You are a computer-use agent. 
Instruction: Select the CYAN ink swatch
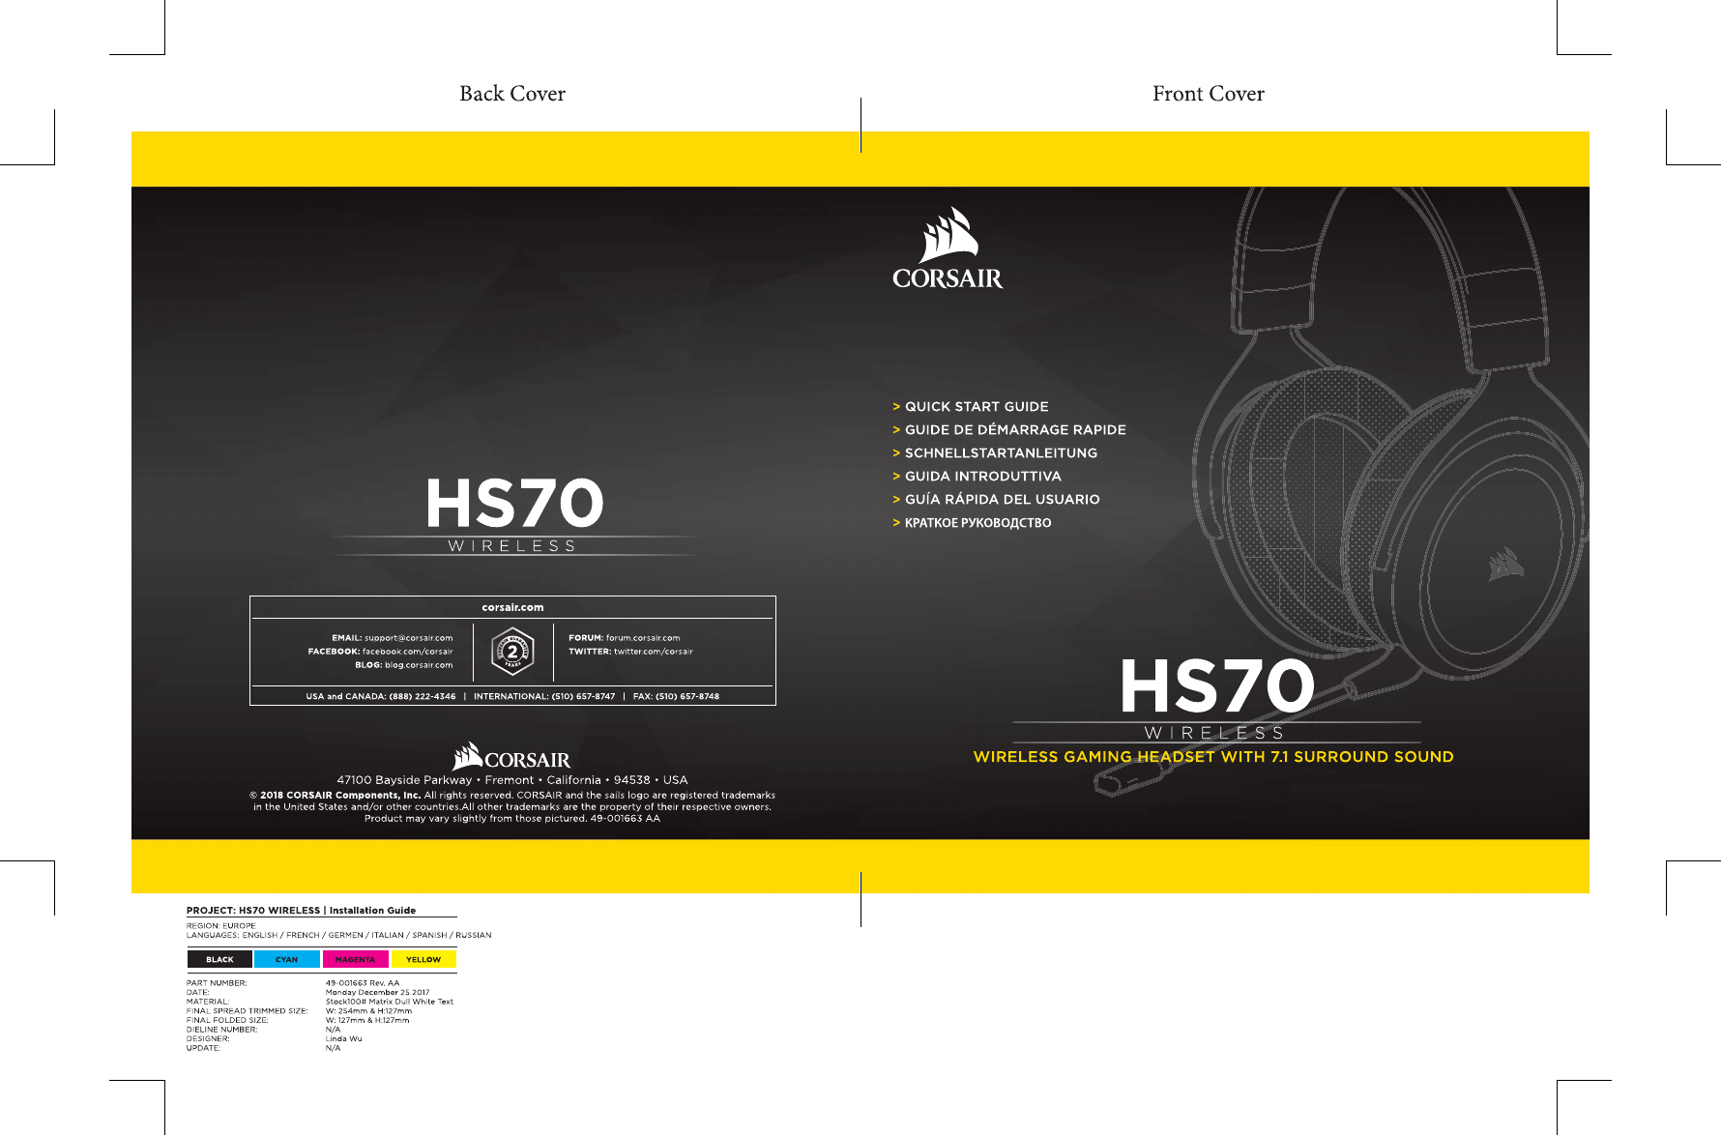tap(286, 959)
